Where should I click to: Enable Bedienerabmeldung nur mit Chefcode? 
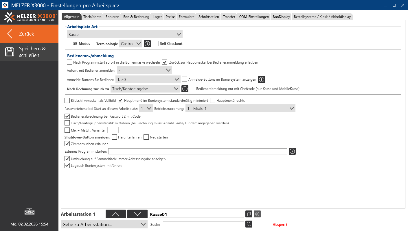pyautogui.click(x=193, y=89)
